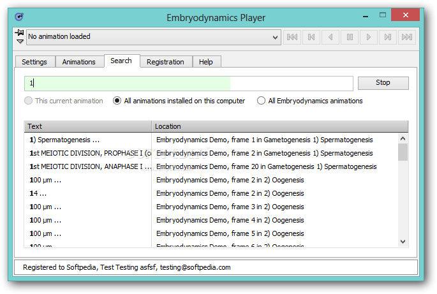The width and height of the screenshot is (437, 294).
Task: Go to the Registration tab
Action: pos(165,62)
